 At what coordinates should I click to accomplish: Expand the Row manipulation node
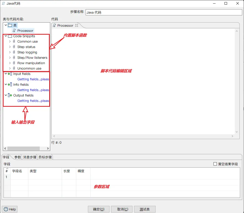[10, 63]
